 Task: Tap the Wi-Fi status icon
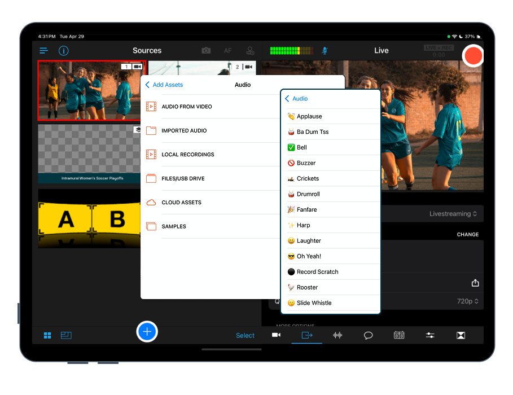tap(454, 36)
